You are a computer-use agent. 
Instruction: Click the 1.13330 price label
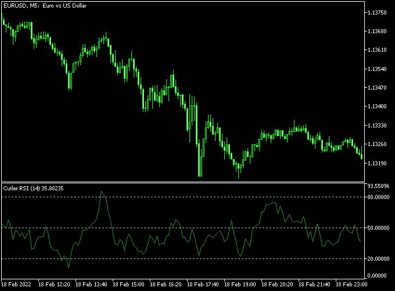pyautogui.click(x=377, y=126)
